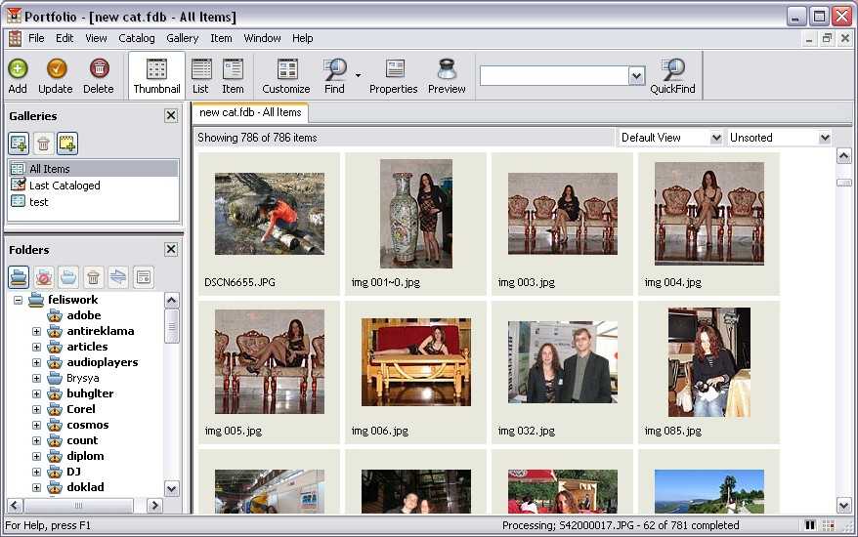Click the Galleries trash icon
Image resolution: width=858 pixels, height=537 pixels.
click(x=43, y=144)
